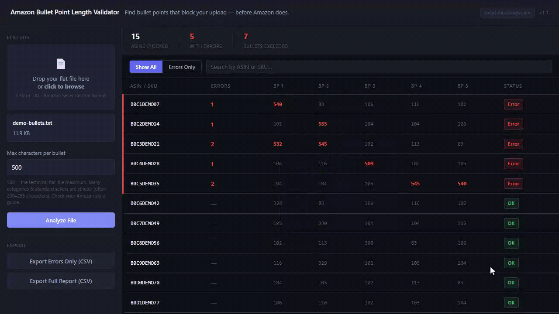Click the BP 5 value 540 in B0C5DEMO35 row
The height and width of the screenshot is (314, 559).
pos(462,184)
